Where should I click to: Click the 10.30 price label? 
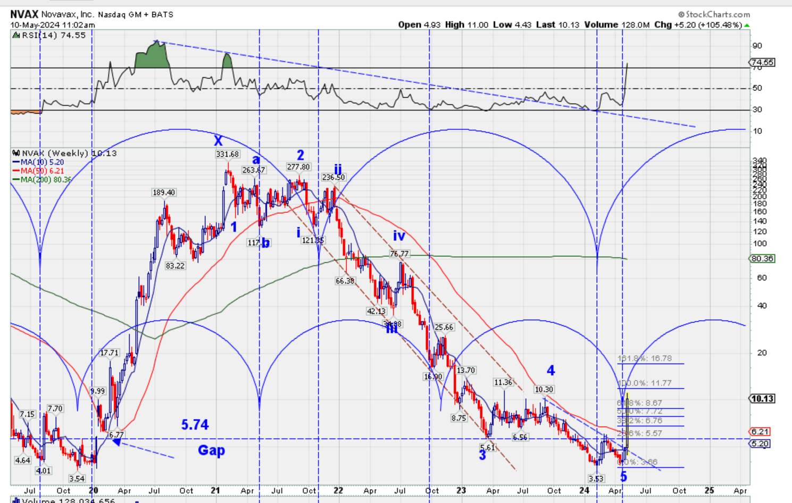[544, 390]
